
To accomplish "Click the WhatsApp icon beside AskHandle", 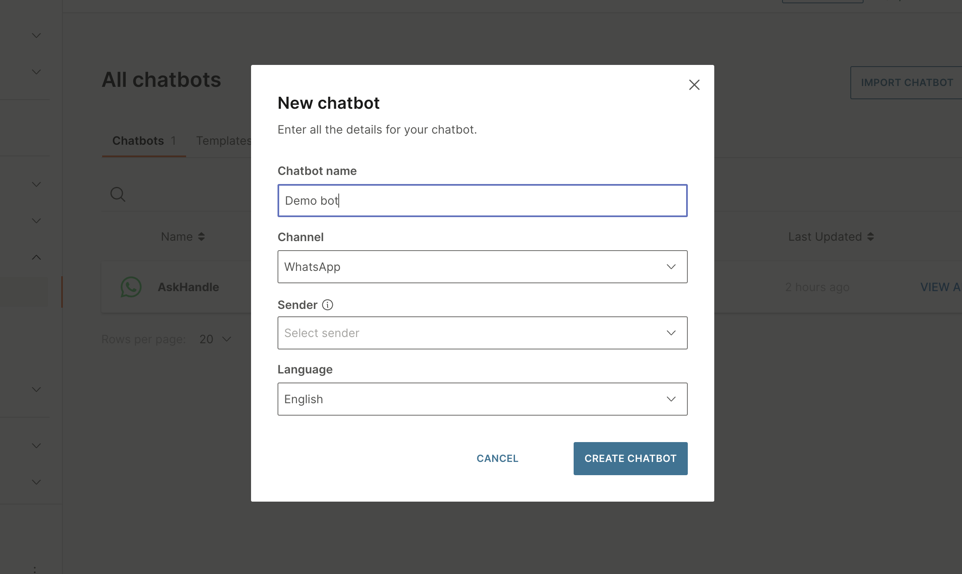I will 131,287.
